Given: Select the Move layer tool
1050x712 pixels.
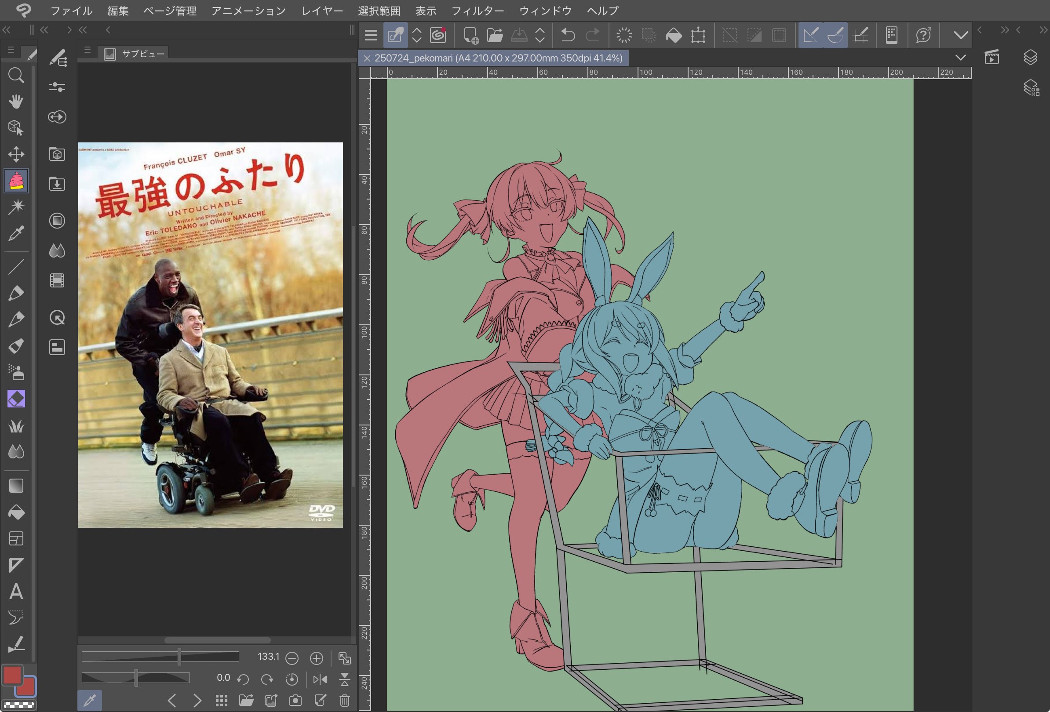Looking at the screenshot, I should coord(16,154).
